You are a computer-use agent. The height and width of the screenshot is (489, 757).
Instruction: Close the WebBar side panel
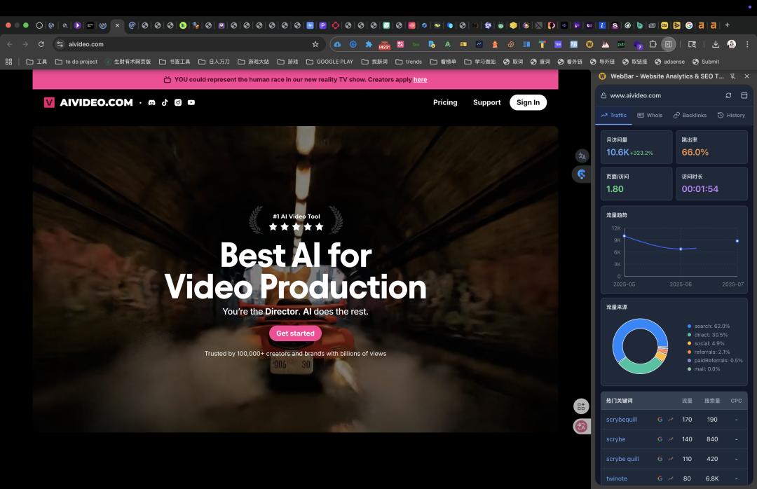tap(747, 76)
